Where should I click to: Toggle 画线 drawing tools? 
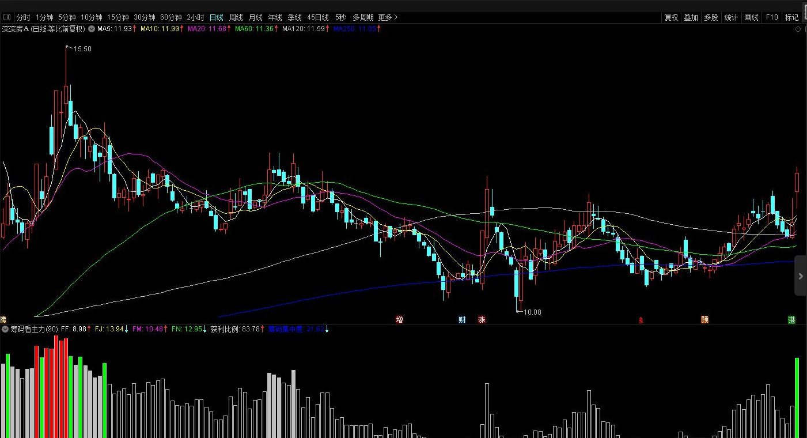coord(751,17)
